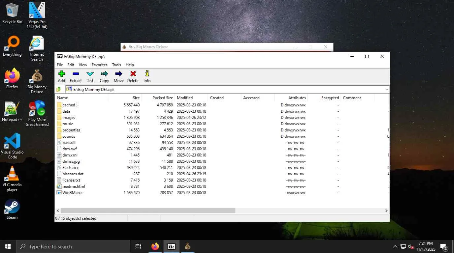Image resolution: width=454 pixels, height=253 pixels.
Task: Select the Steam desktop shortcut
Action: coord(12,209)
